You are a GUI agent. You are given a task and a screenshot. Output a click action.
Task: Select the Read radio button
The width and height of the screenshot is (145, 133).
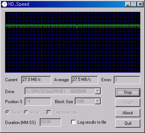coord(8,112)
